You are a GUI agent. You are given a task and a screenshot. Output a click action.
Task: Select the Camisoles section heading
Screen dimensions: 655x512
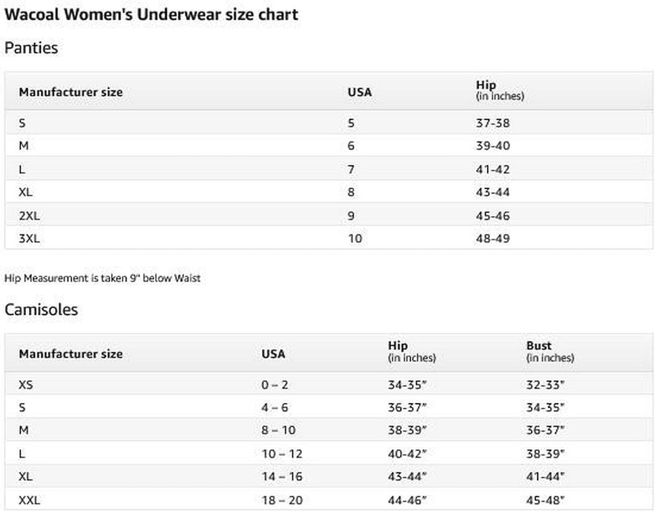(x=41, y=309)
